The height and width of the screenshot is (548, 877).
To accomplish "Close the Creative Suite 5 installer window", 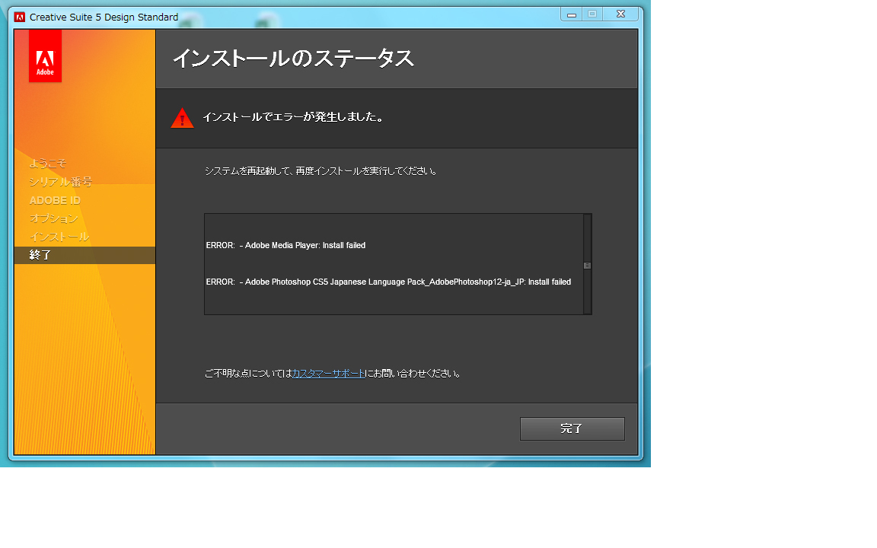I will (621, 14).
